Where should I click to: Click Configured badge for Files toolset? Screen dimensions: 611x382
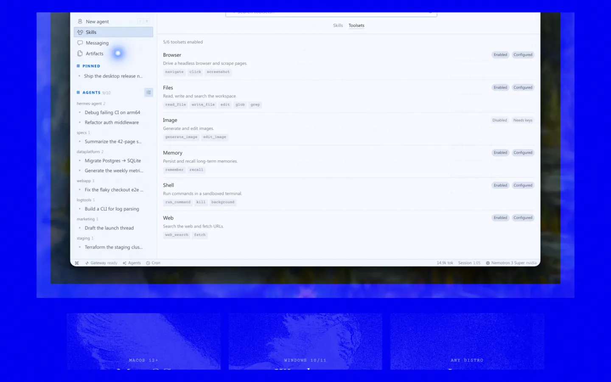[x=523, y=87]
